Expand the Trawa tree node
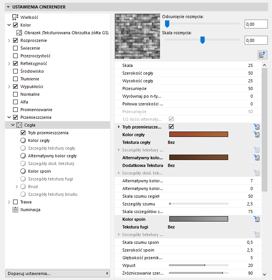 point(9,202)
